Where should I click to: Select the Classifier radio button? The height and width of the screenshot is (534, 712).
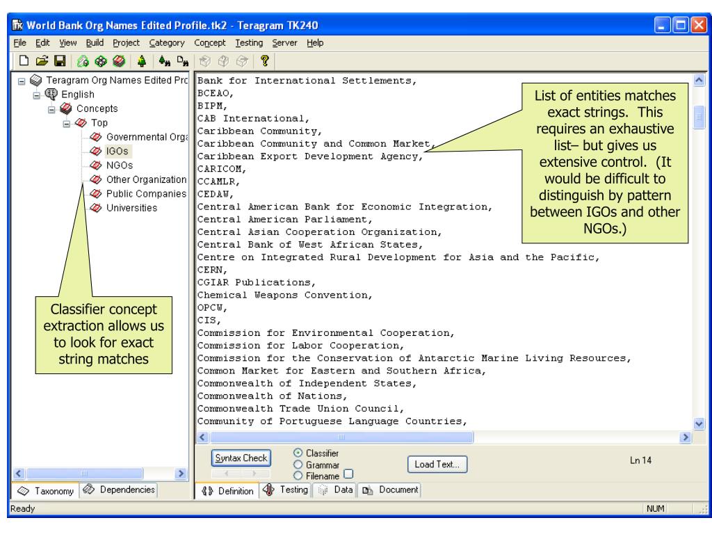click(x=298, y=453)
